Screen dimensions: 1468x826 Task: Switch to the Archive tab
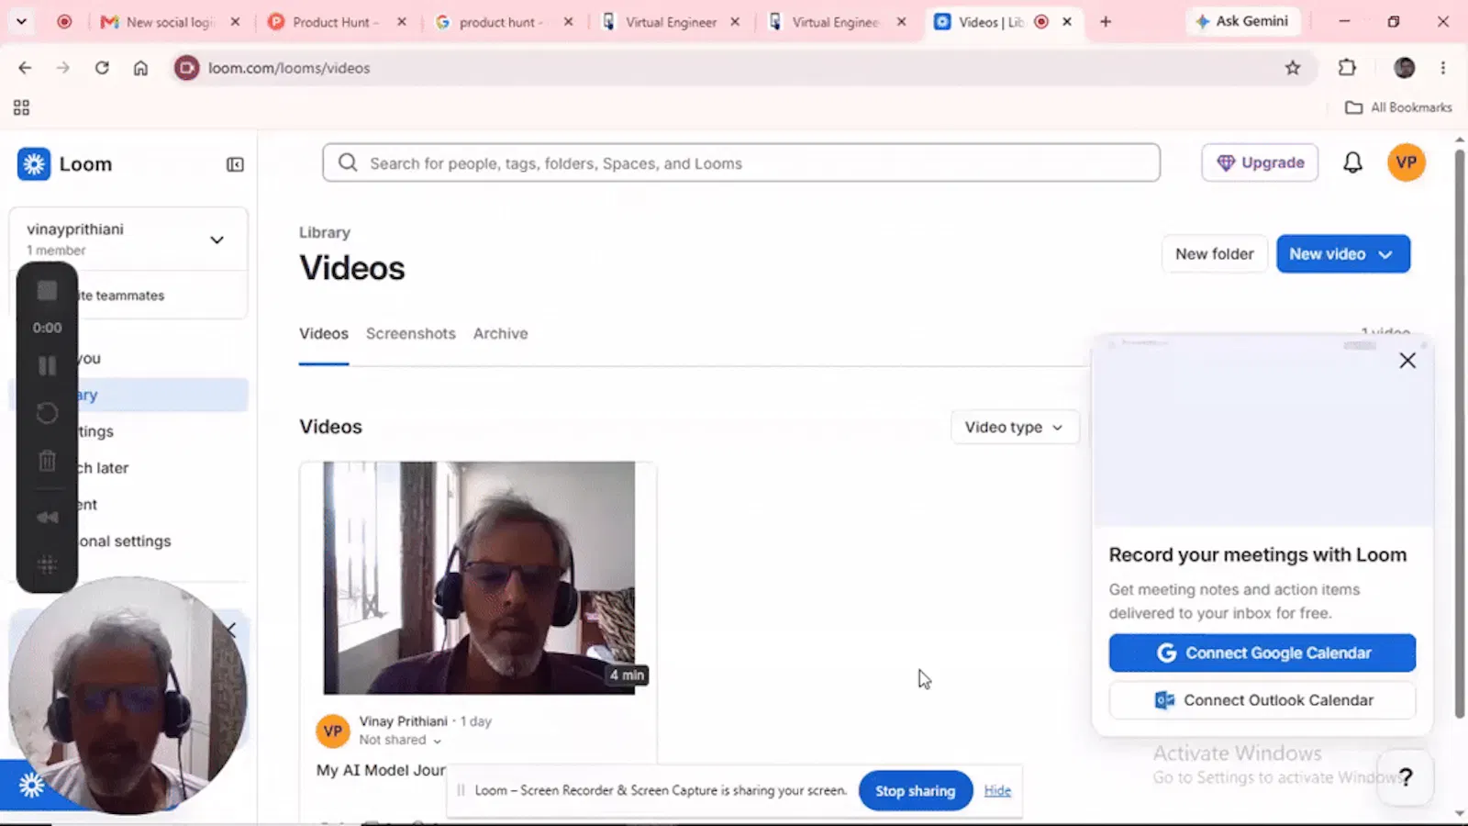[501, 334]
